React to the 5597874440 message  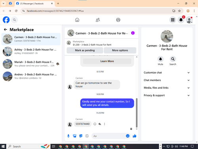pos(95,124)
